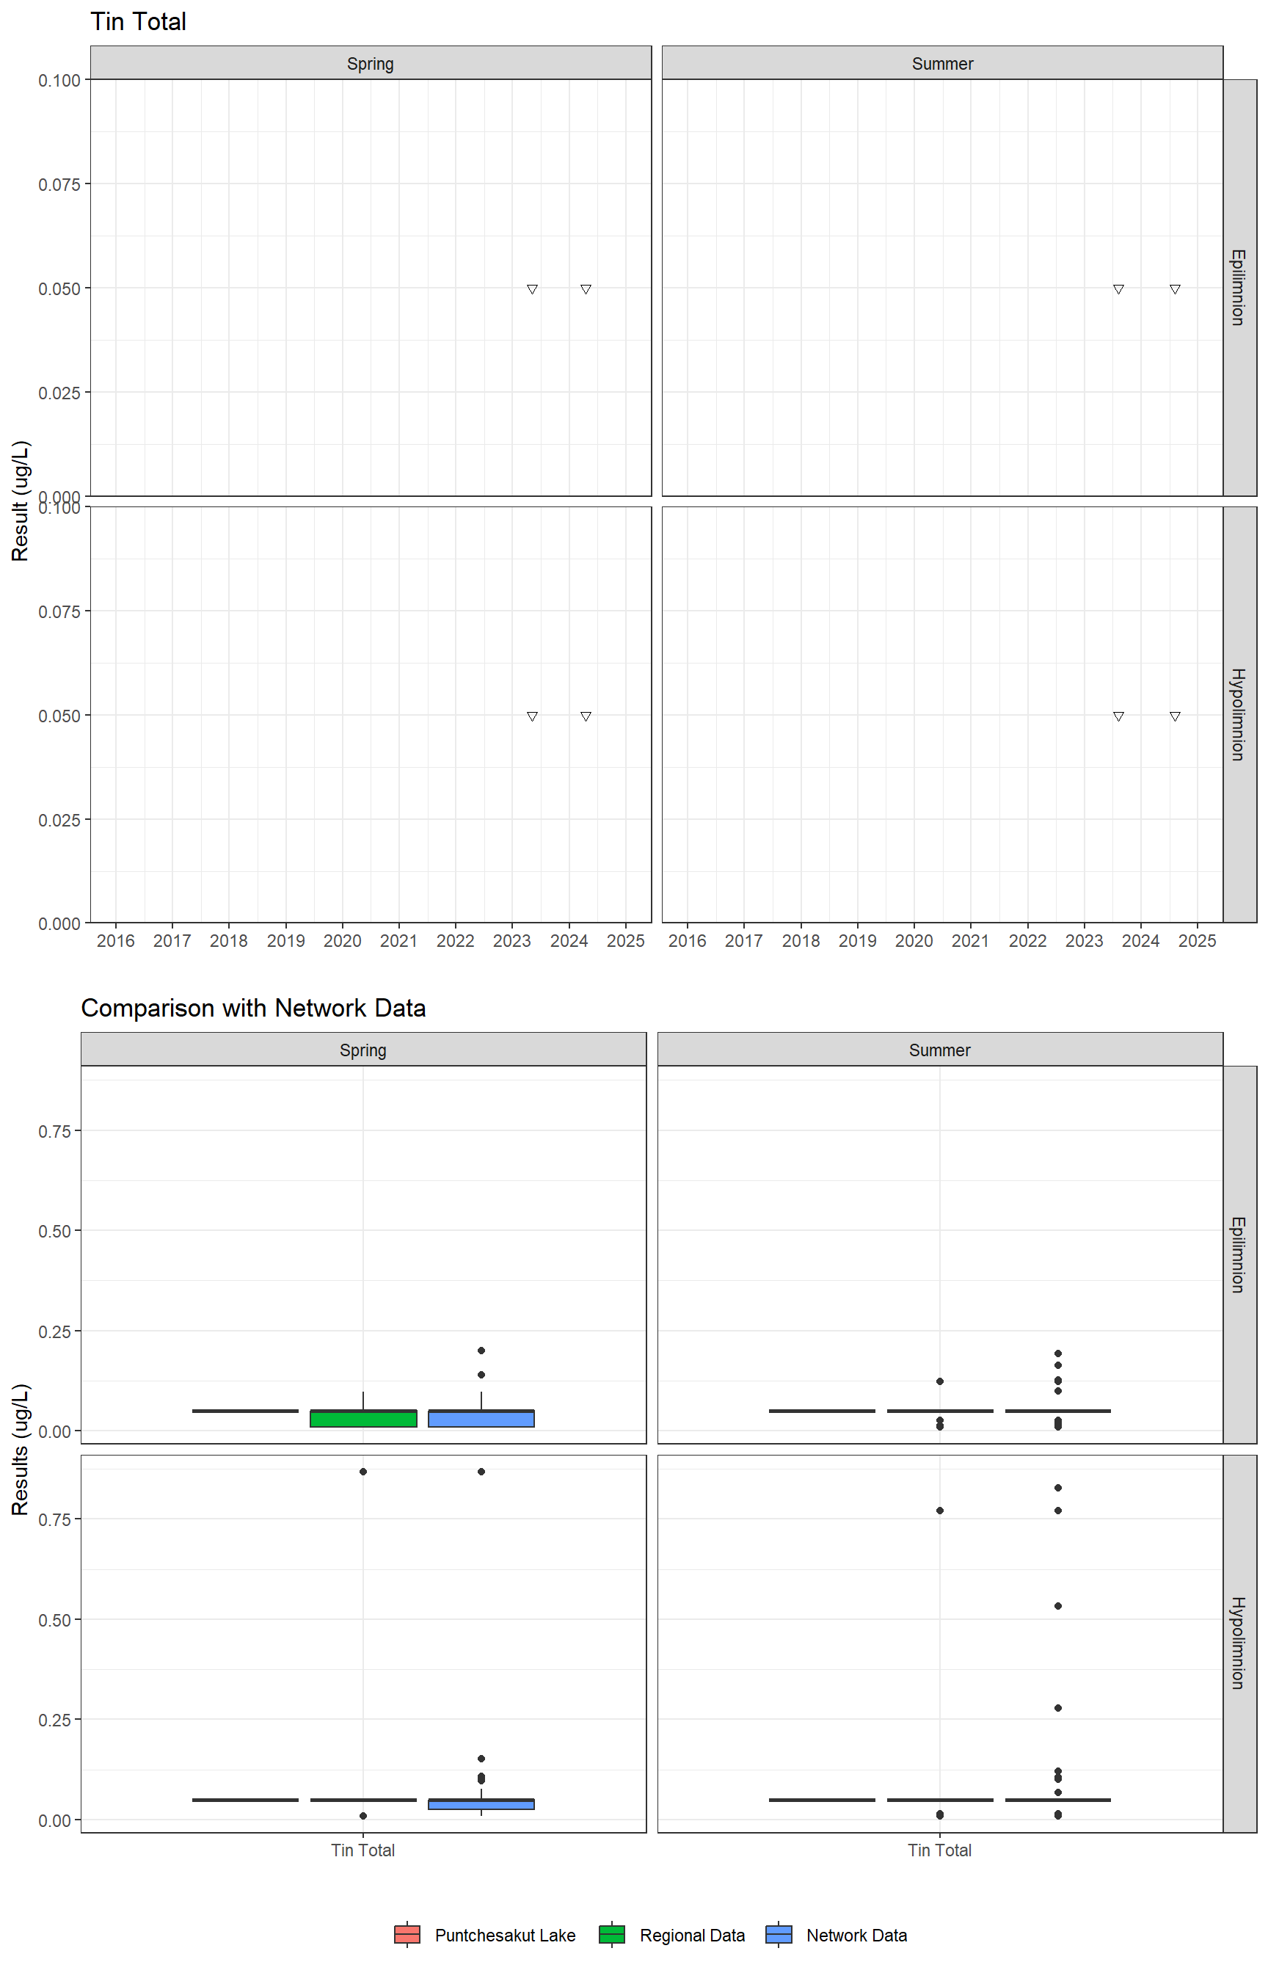The image size is (1268, 1973).
Task: Click the 2024 triangle marker in Spring Epilimnion
Action: tap(586, 289)
